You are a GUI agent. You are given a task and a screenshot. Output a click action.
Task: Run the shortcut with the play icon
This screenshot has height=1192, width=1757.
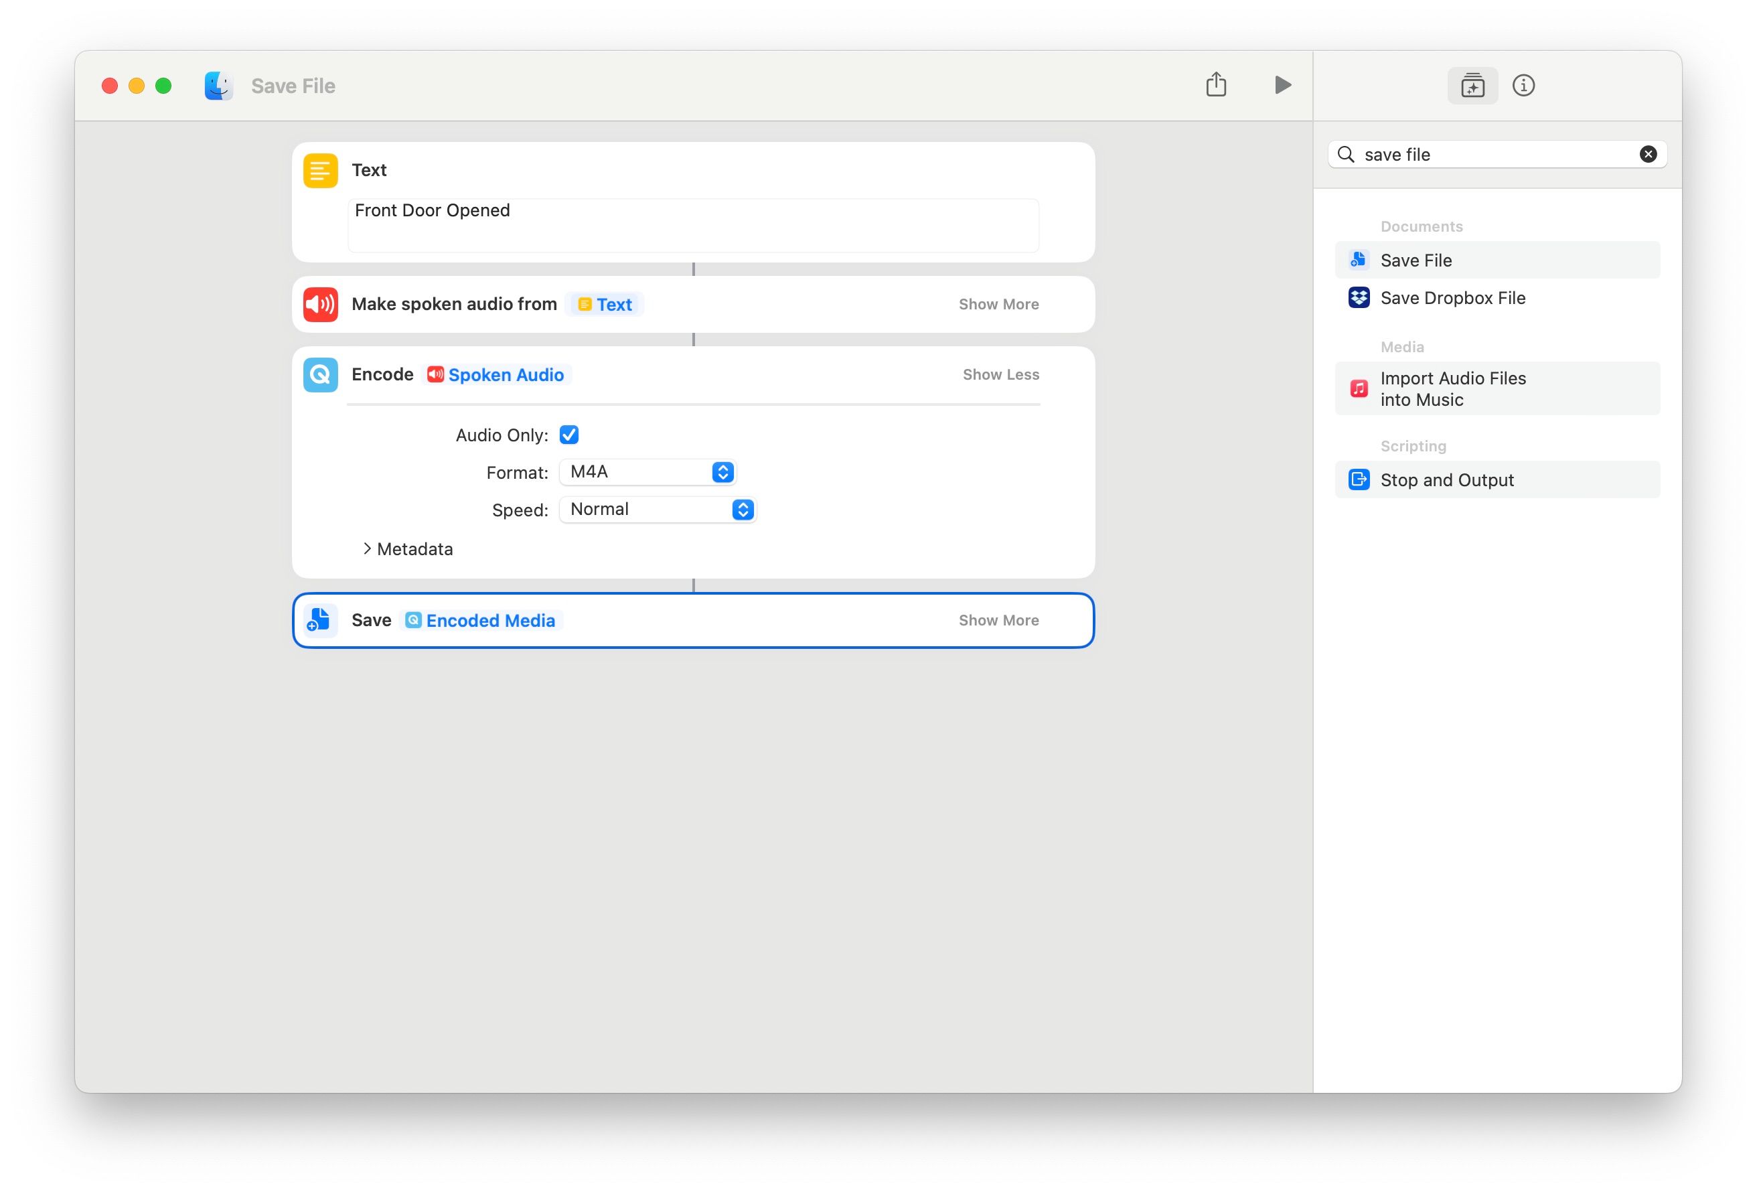(1282, 84)
